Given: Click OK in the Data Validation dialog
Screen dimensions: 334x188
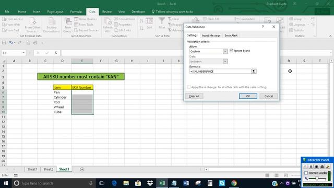Looking at the screenshot, I should point(248,96).
